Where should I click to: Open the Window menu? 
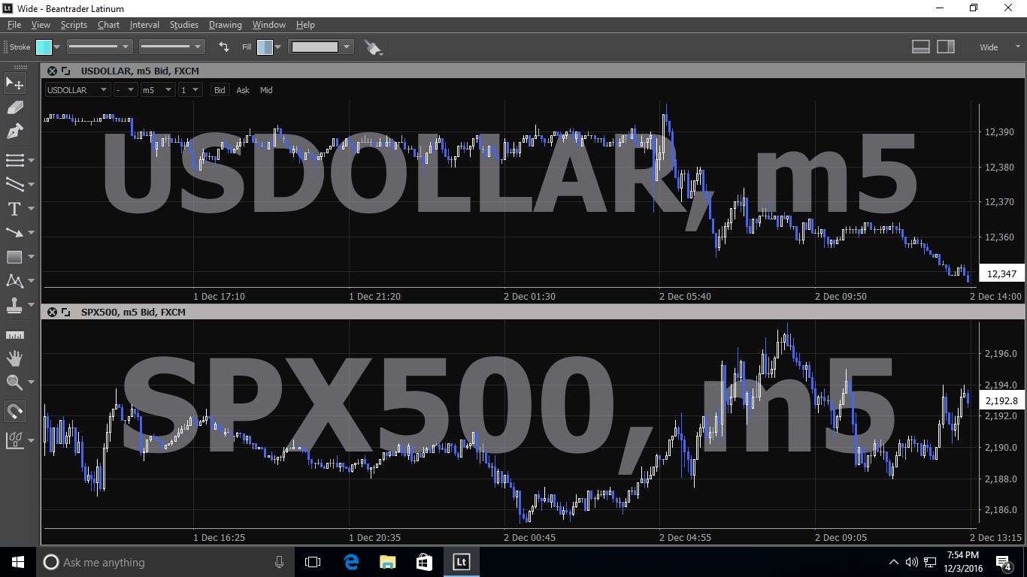(269, 25)
